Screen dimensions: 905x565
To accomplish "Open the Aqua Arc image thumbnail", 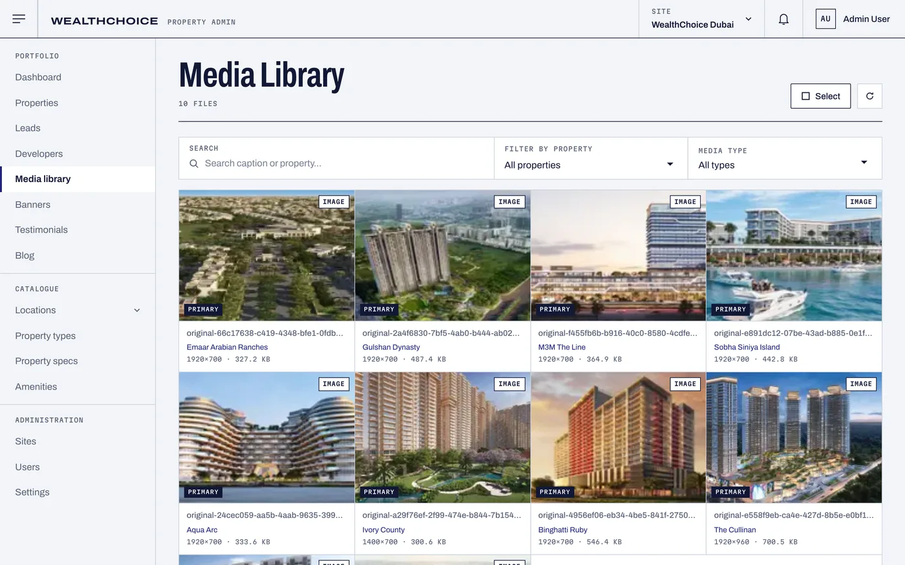I will tap(266, 438).
